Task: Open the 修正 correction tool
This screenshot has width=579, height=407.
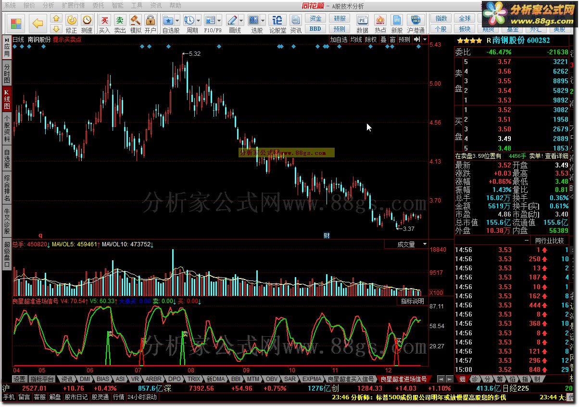Action: pyautogui.click(x=71, y=24)
